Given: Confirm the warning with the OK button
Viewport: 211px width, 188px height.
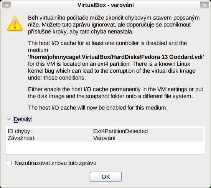Looking at the screenshot, I should click(105, 177).
